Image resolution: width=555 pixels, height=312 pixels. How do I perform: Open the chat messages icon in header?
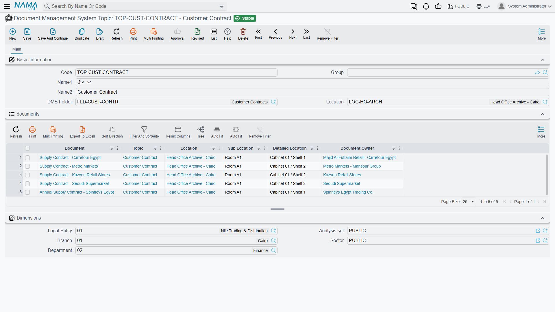414,6
